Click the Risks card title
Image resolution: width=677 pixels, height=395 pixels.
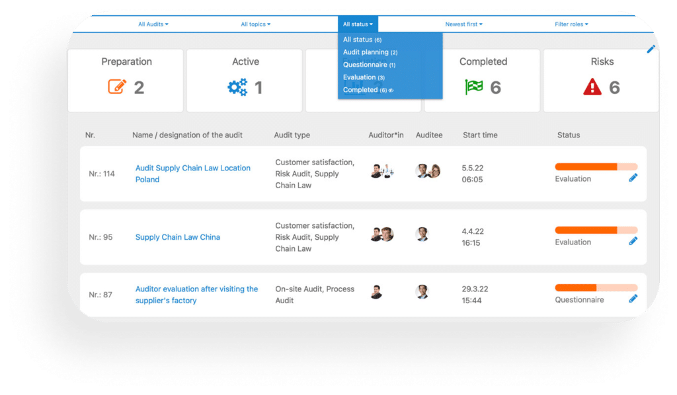click(602, 61)
